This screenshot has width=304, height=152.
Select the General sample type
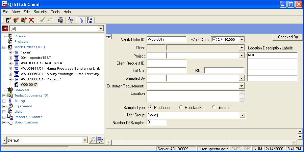(213, 108)
